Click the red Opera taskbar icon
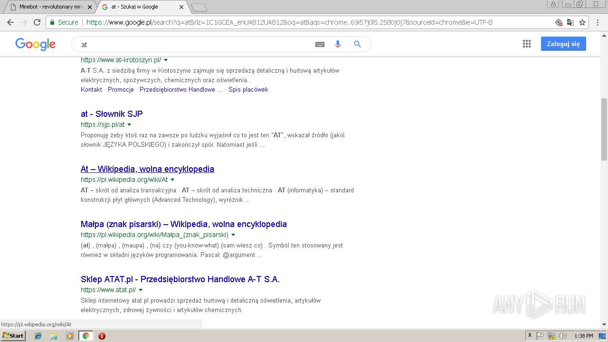Image resolution: width=608 pixels, height=342 pixels. [x=102, y=336]
